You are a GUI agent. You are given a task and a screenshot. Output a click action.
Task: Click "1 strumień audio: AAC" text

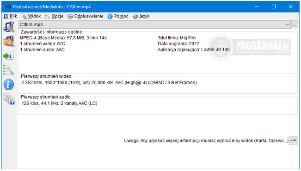tap(43, 50)
